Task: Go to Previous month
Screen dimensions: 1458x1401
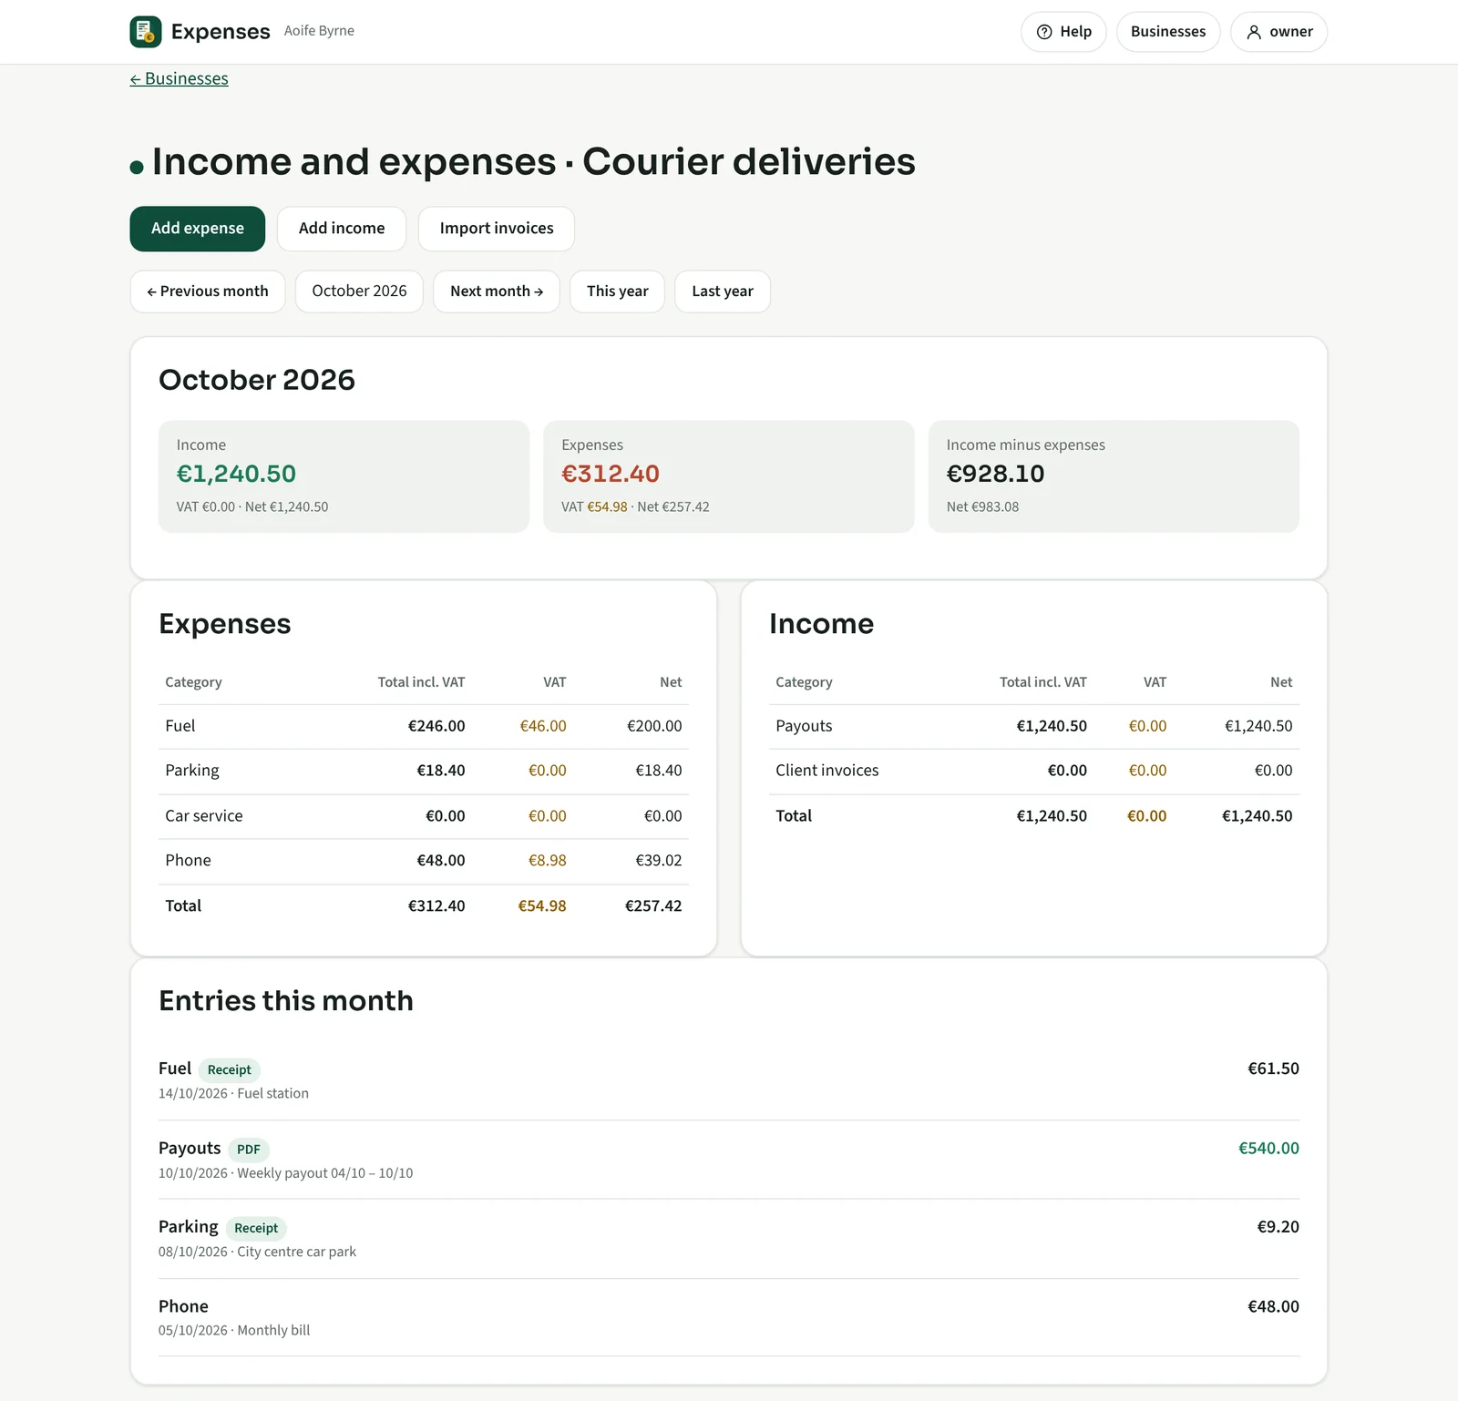Action: coord(208,291)
